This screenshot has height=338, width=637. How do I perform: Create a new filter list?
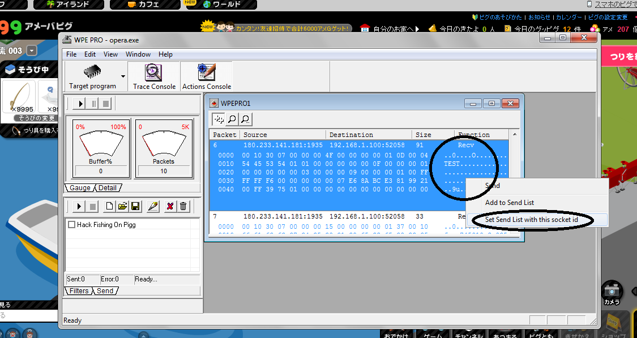pos(109,207)
